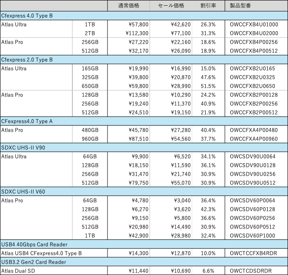Click the 割引率 column header
This screenshot has width=288, height=275.
click(x=208, y=6)
